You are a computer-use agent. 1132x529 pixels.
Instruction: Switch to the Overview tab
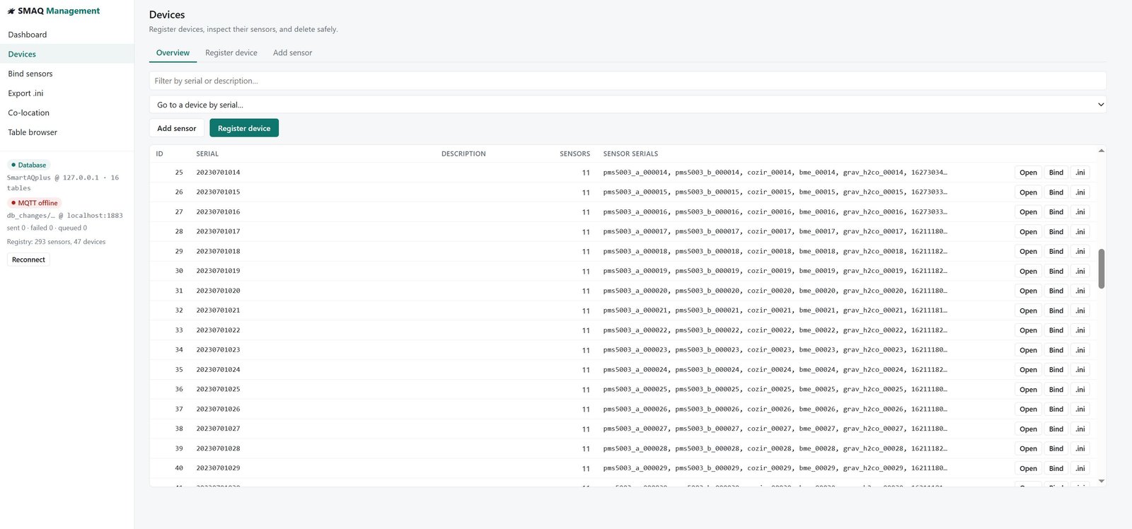pos(173,53)
